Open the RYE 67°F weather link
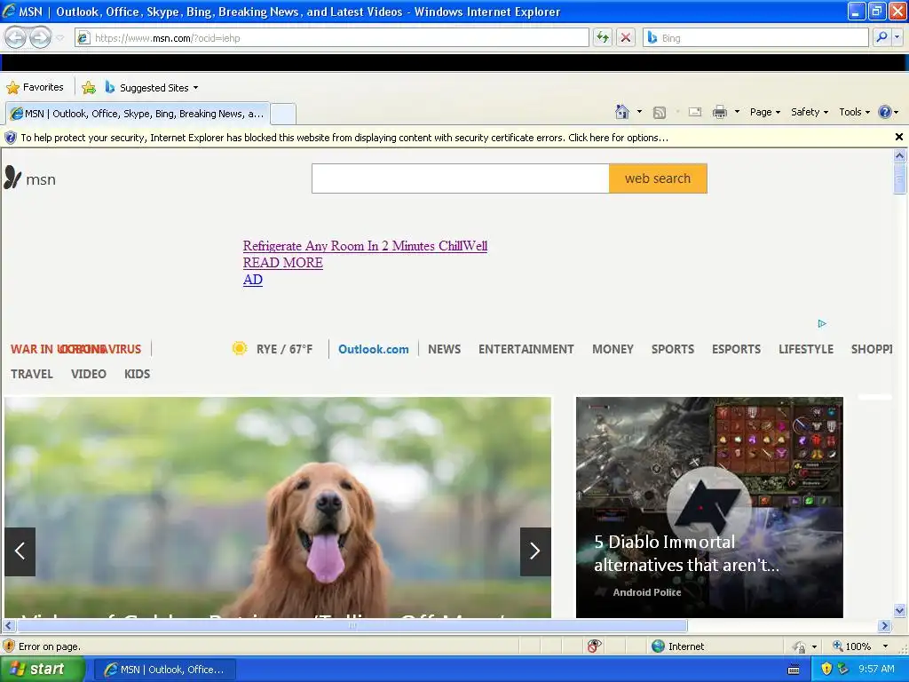909x682 pixels. pyautogui.click(x=284, y=349)
